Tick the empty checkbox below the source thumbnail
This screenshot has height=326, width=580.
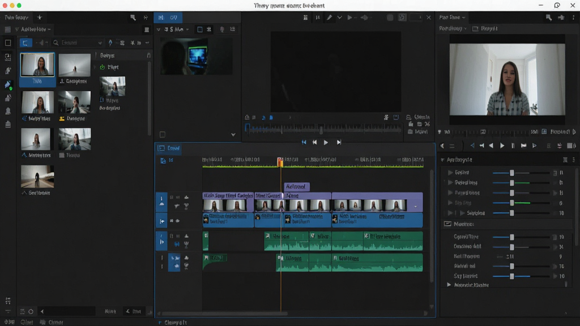163,135
